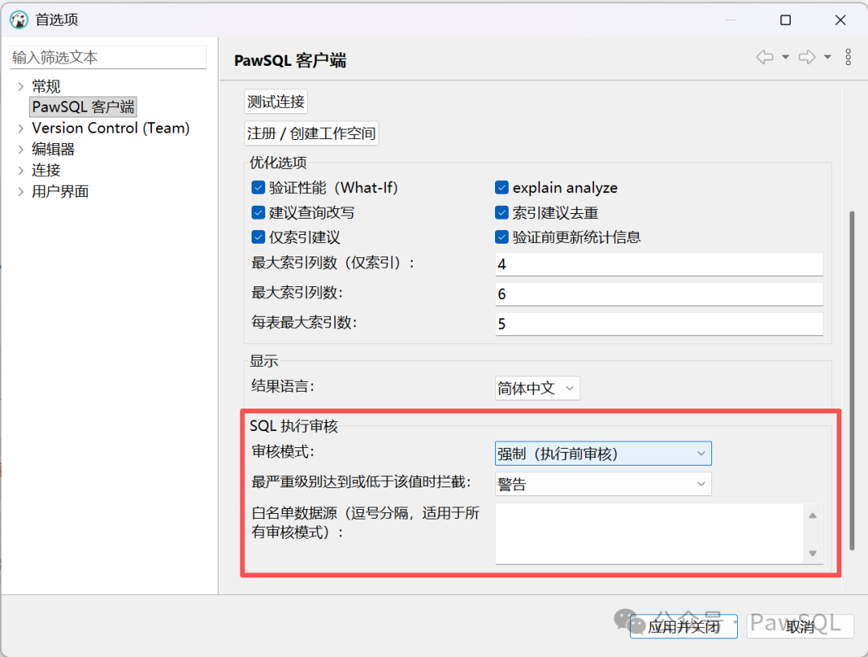Open the three-dot view menu icon
This screenshot has width=868, height=657.
click(848, 57)
